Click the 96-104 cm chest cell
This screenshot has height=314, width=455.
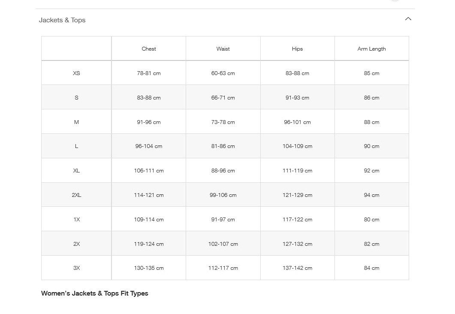[x=149, y=146]
